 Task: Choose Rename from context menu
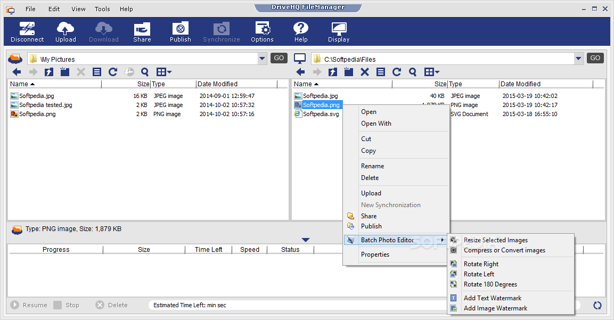[x=372, y=166]
